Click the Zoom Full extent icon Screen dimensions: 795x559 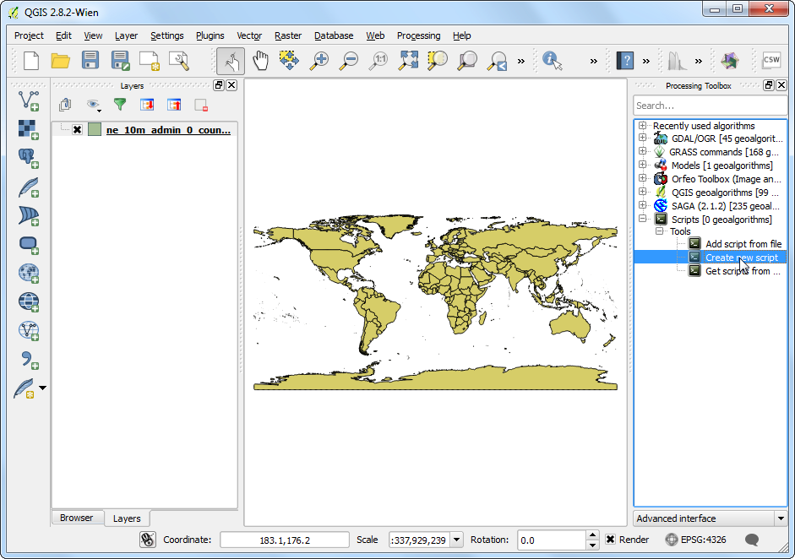[409, 61]
